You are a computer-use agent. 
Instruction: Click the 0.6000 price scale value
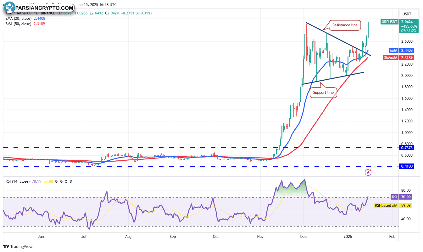(x=407, y=155)
